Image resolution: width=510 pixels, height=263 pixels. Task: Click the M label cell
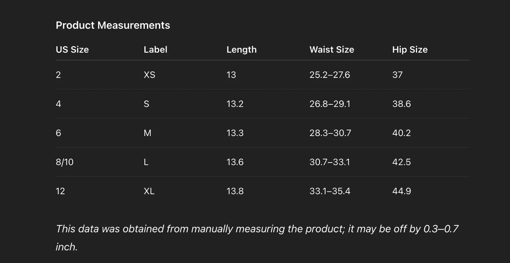148,133
